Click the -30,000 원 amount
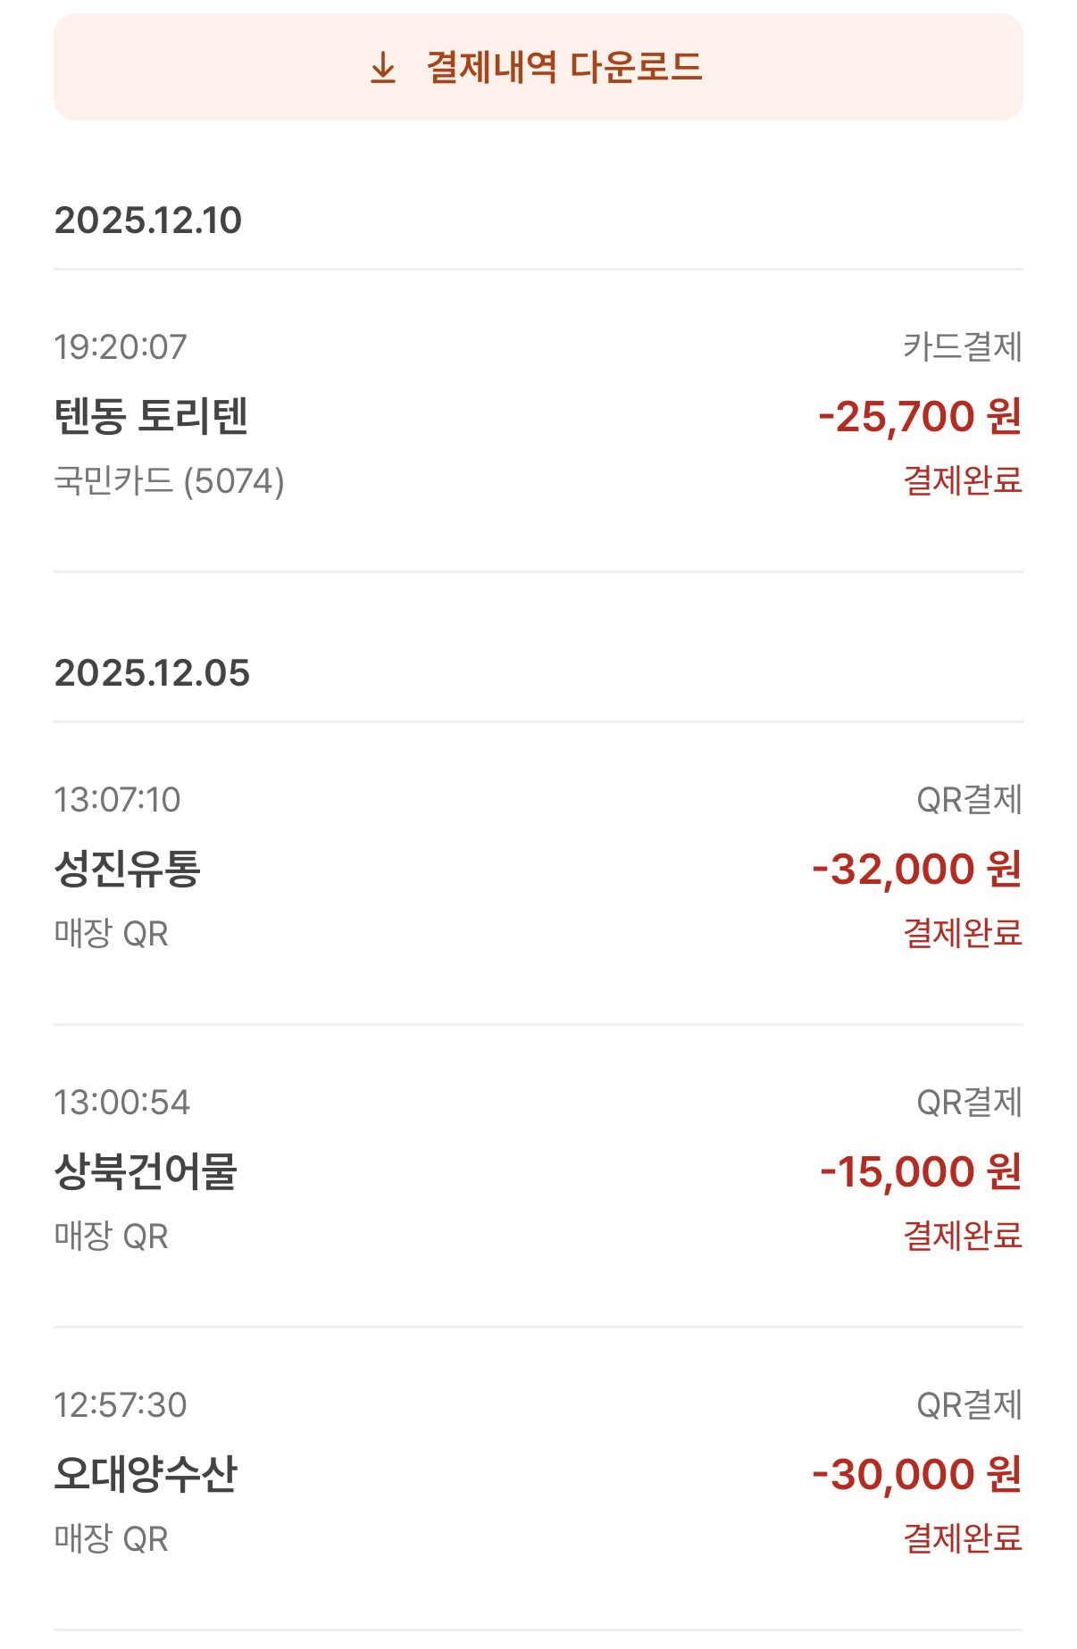Screen dimensions: 1077x1649 click(917, 1474)
